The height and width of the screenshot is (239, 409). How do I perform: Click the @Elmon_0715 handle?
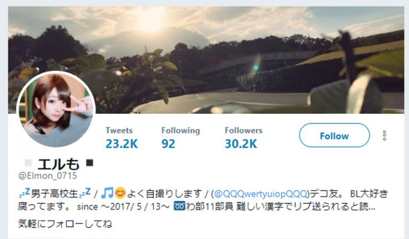point(47,176)
